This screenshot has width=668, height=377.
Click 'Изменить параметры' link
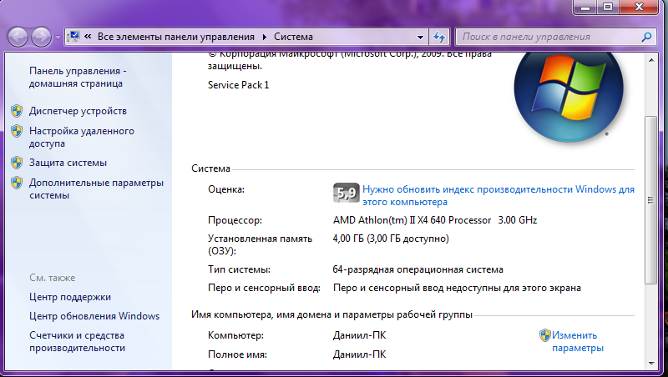click(x=578, y=342)
